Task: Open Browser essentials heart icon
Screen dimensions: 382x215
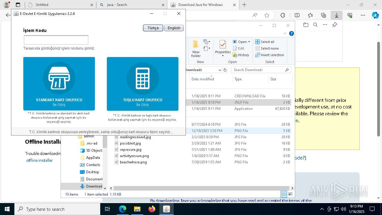Action: tap(350, 15)
